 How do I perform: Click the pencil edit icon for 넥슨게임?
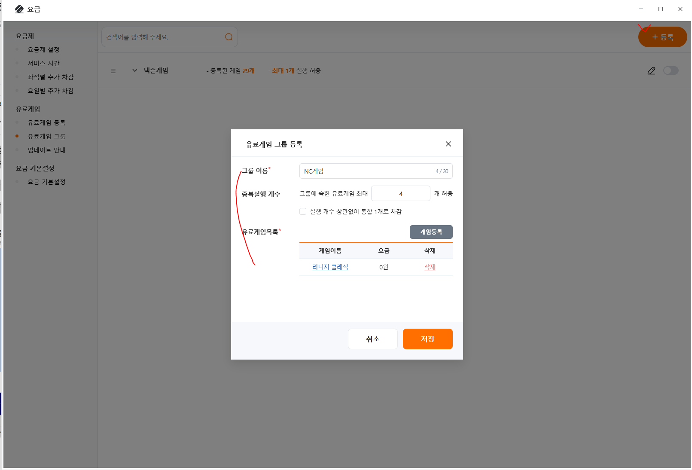click(x=651, y=71)
